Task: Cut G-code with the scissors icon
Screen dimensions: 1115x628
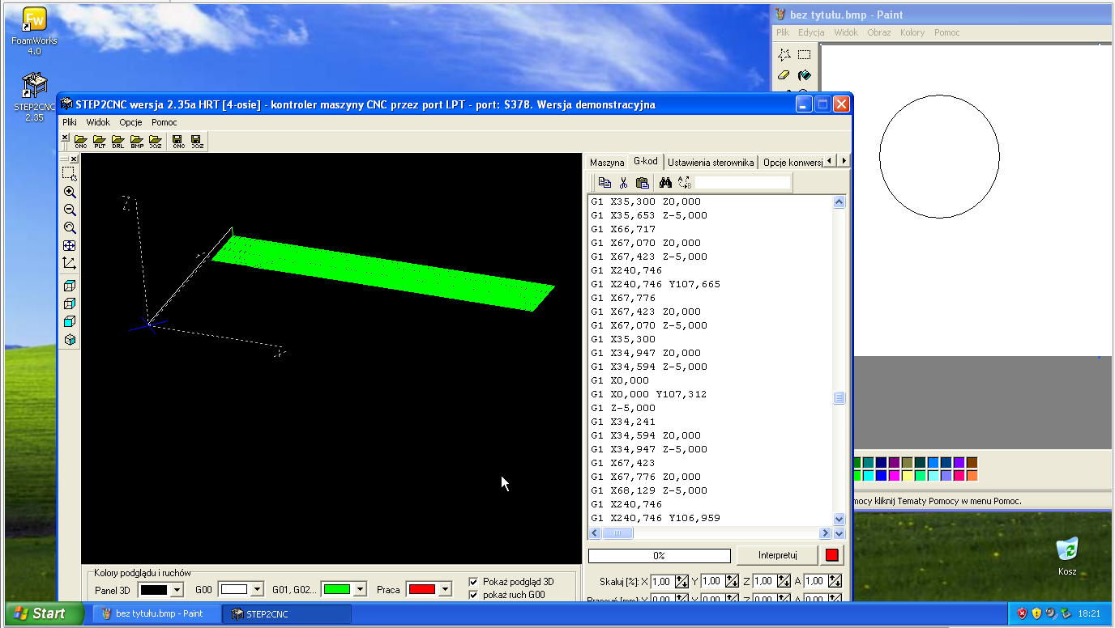Action: (623, 183)
